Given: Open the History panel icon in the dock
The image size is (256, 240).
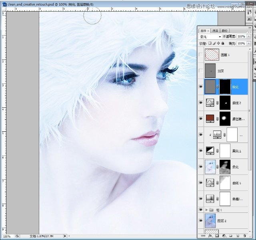Looking at the screenshot, I should (250, 12).
